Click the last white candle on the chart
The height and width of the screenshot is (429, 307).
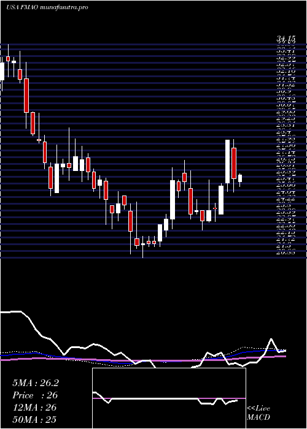(240, 178)
